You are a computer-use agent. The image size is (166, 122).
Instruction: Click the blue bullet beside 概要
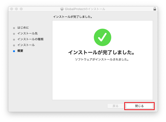[14, 51]
